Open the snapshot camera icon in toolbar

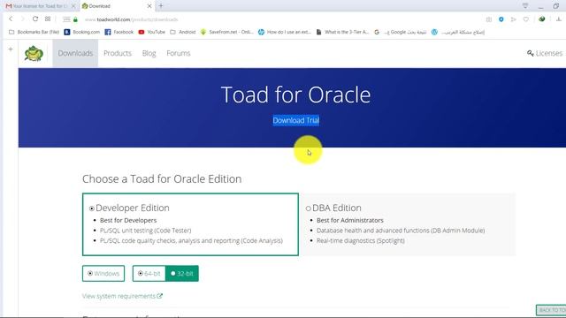[489, 19]
